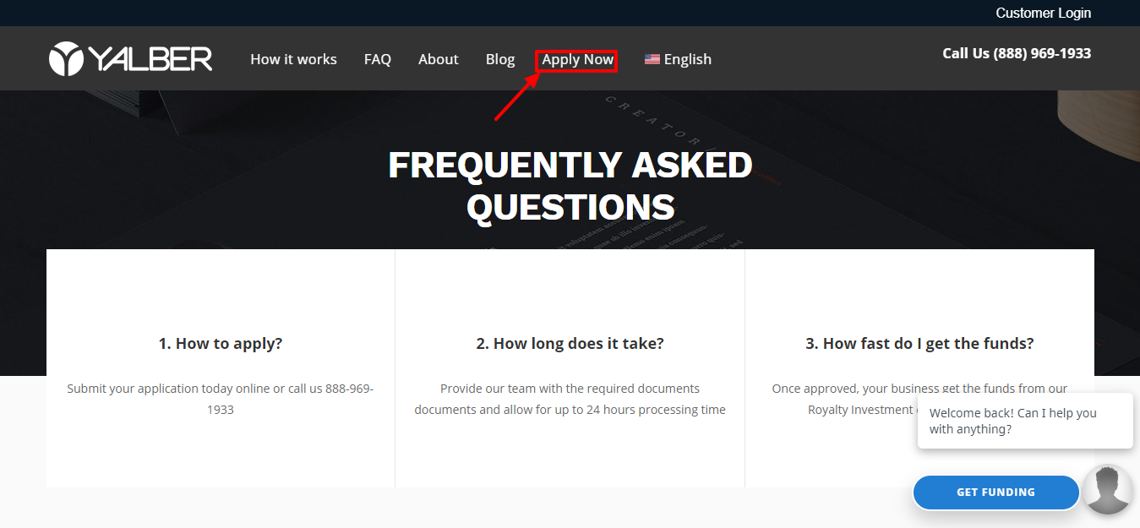Click the Customer Login link

[1043, 13]
